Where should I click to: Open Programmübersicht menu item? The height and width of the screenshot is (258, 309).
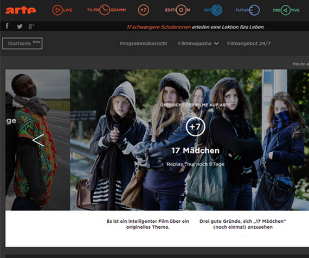(x=144, y=43)
